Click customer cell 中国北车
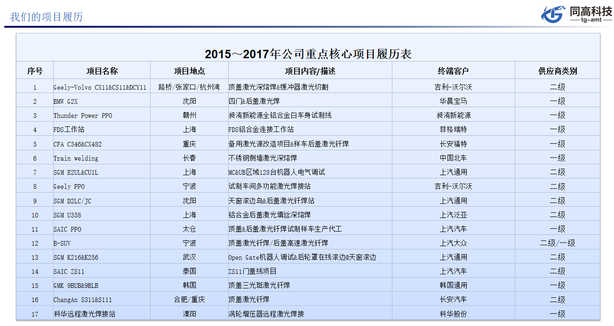Viewport: 614px width, 326px height. click(454, 158)
